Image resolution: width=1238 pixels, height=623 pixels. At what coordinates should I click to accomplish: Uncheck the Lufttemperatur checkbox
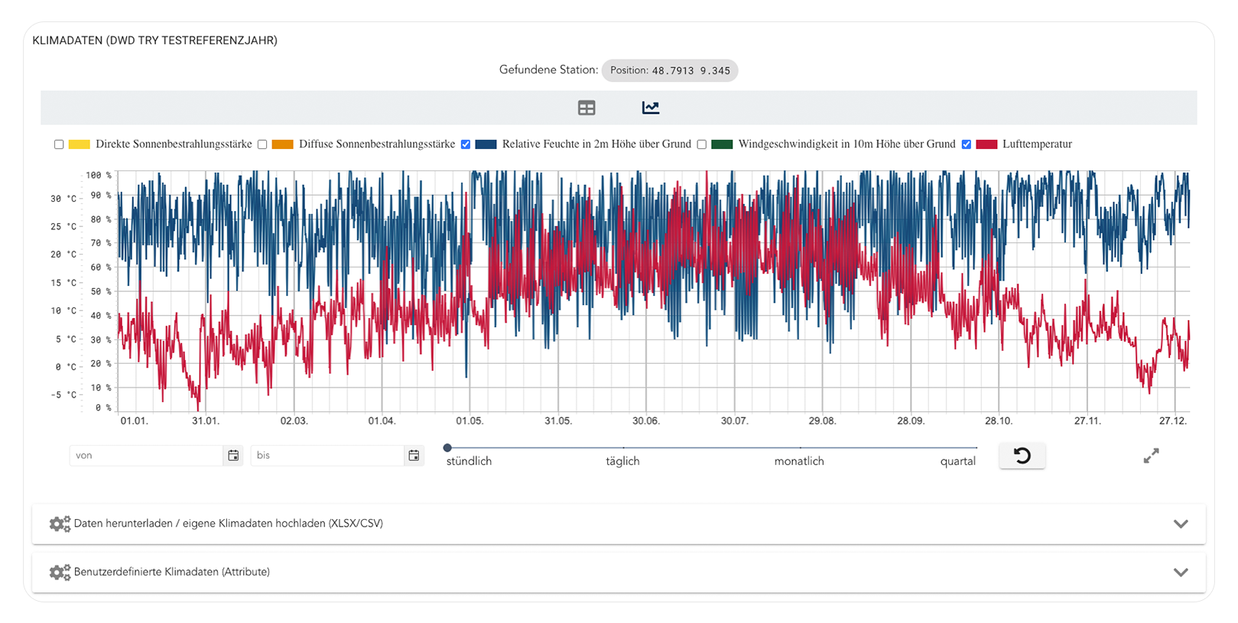click(x=966, y=144)
